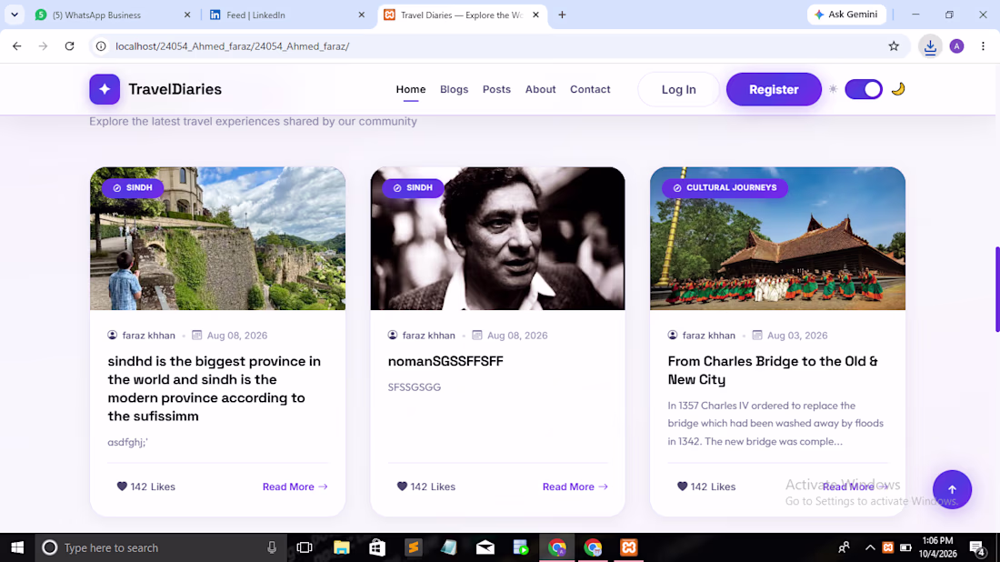Click the sun icon beside the theme switch
The height and width of the screenshot is (562, 1000).
[x=833, y=89]
